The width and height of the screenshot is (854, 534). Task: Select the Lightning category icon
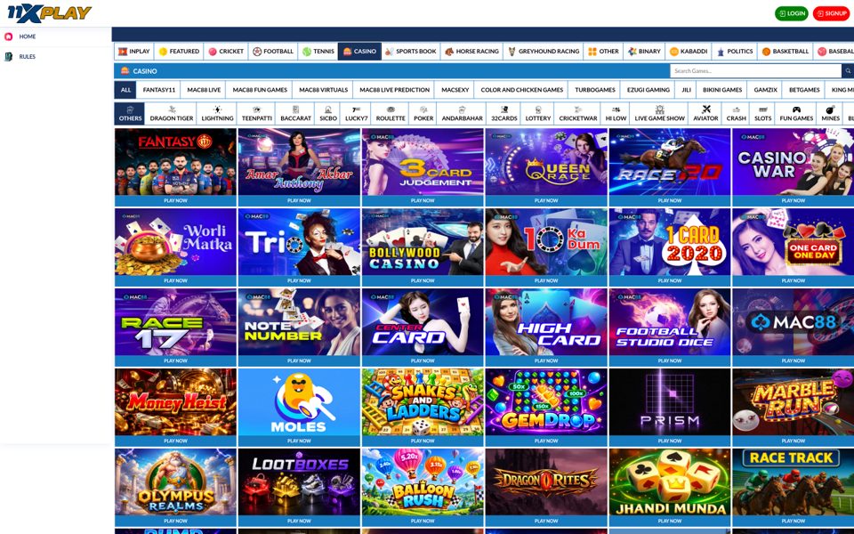[217, 113]
